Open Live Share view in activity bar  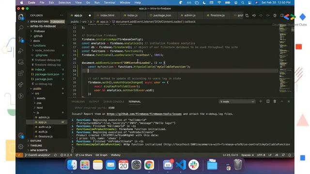[21, 85]
